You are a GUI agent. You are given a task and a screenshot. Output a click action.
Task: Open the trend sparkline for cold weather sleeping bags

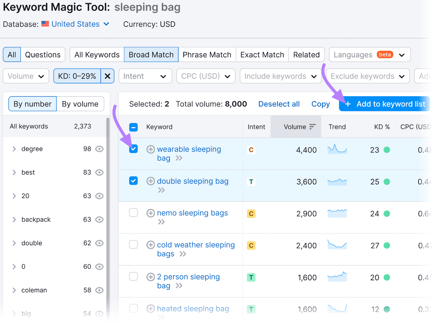pos(337,245)
